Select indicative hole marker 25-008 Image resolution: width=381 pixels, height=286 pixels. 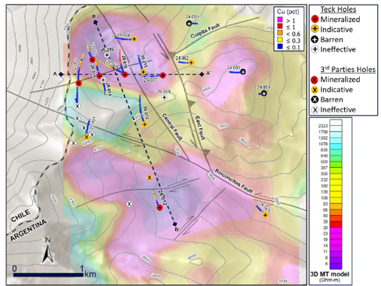click(x=134, y=39)
